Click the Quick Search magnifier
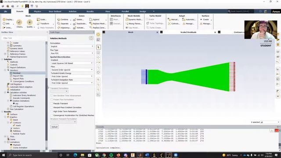This screenshot has width=281, height=158. click(x=229, y=11)
